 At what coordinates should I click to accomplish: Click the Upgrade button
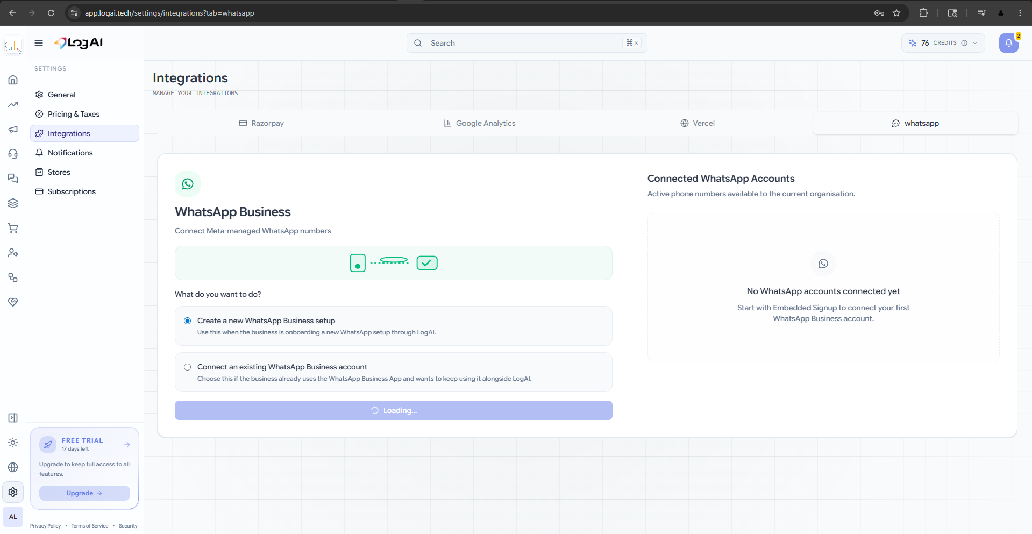tap(84, 493)
